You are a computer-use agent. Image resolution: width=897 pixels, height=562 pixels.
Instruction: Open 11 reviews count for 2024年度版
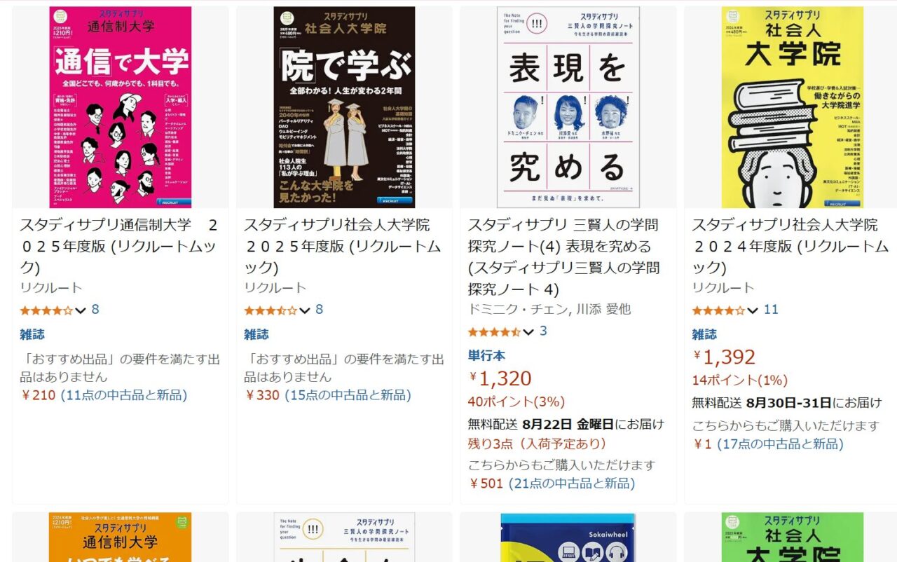click(x=771, y=310)
